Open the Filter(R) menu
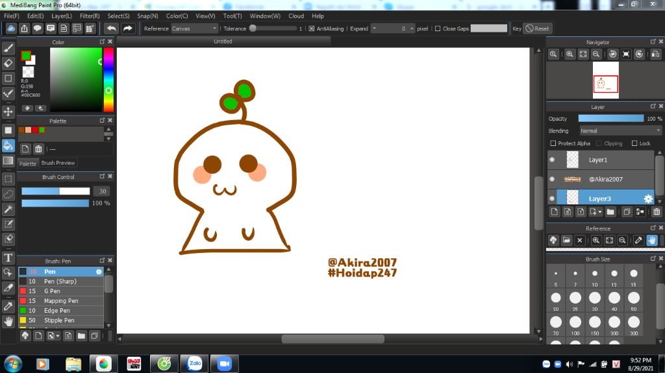The height and width of the screenshot is (373, 665). 90,16
